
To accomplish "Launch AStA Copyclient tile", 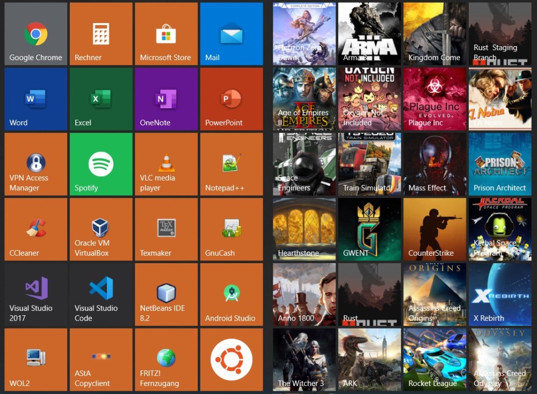I will pyautogui.click(x=101, y=360).
